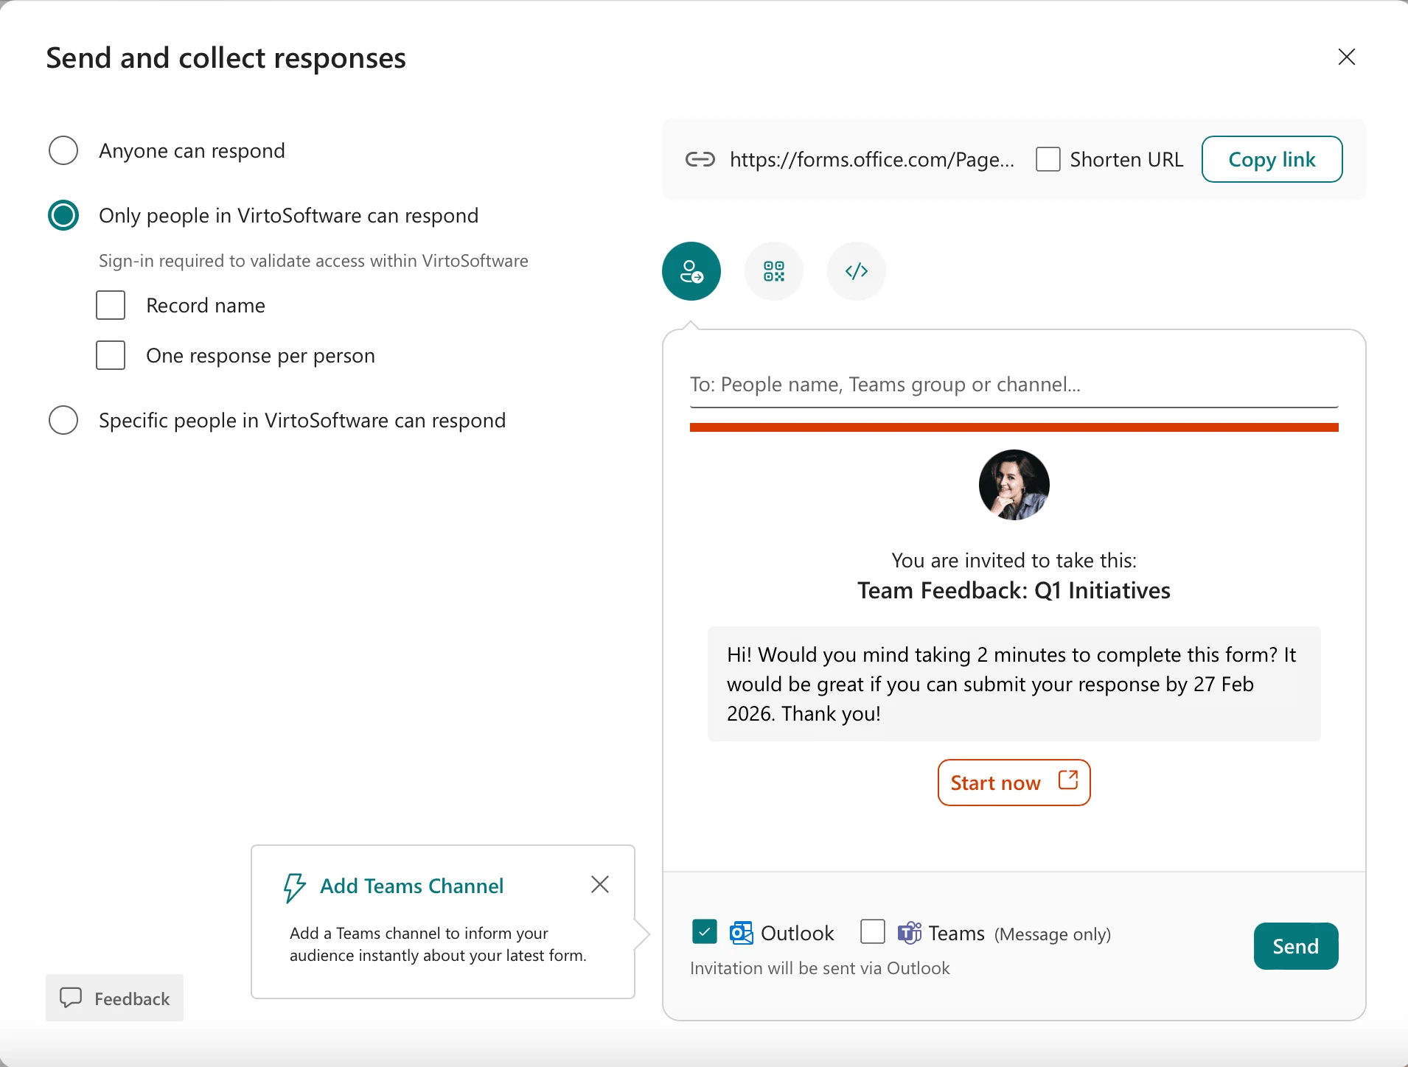Send the form invitation
Image resolution: width=1408 pixels, height=1067 pixels.
point(1295,946)
